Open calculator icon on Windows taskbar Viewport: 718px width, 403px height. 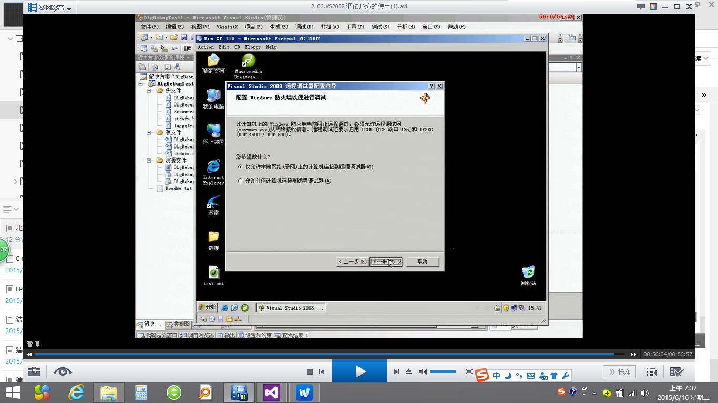141,393
